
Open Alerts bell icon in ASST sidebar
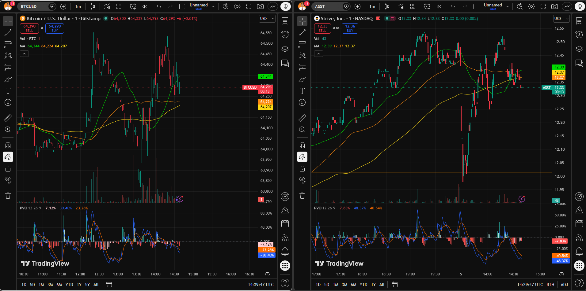[579, 251]
